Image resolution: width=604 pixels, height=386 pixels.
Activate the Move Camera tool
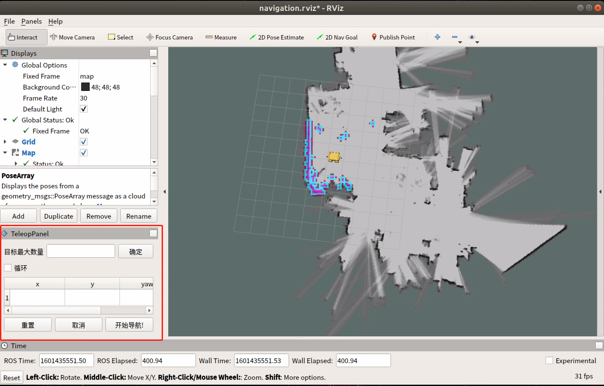(x=72, y=37)
